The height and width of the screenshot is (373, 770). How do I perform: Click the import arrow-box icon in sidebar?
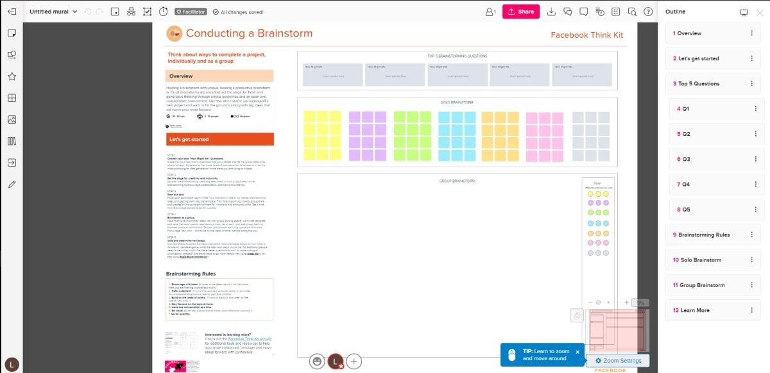pos(12,163)
